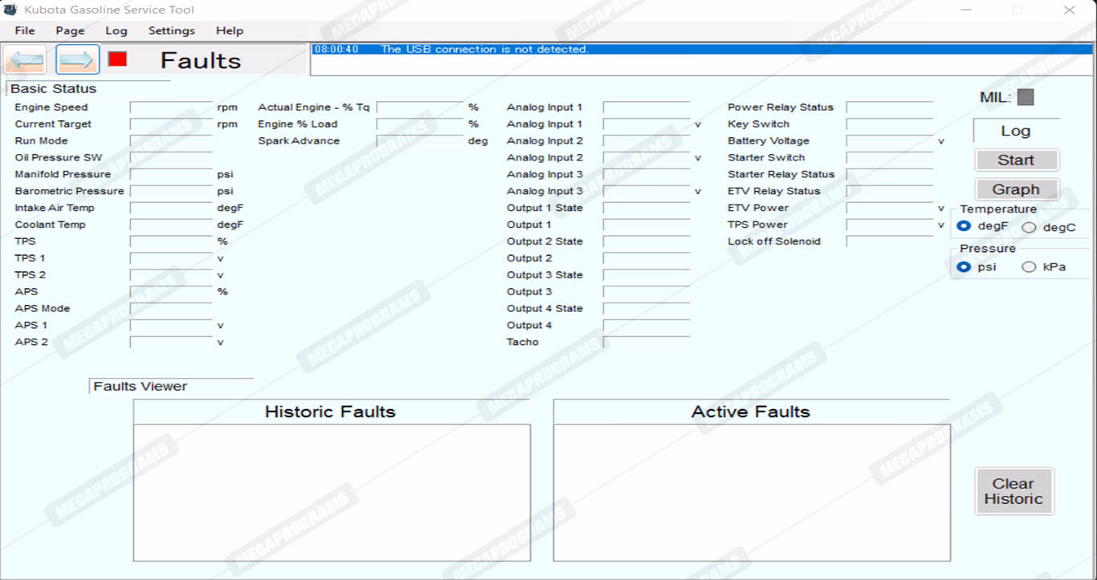Click the Engine Speed value field
This screenshot has height=580, width=1097.
pos(171,107)
